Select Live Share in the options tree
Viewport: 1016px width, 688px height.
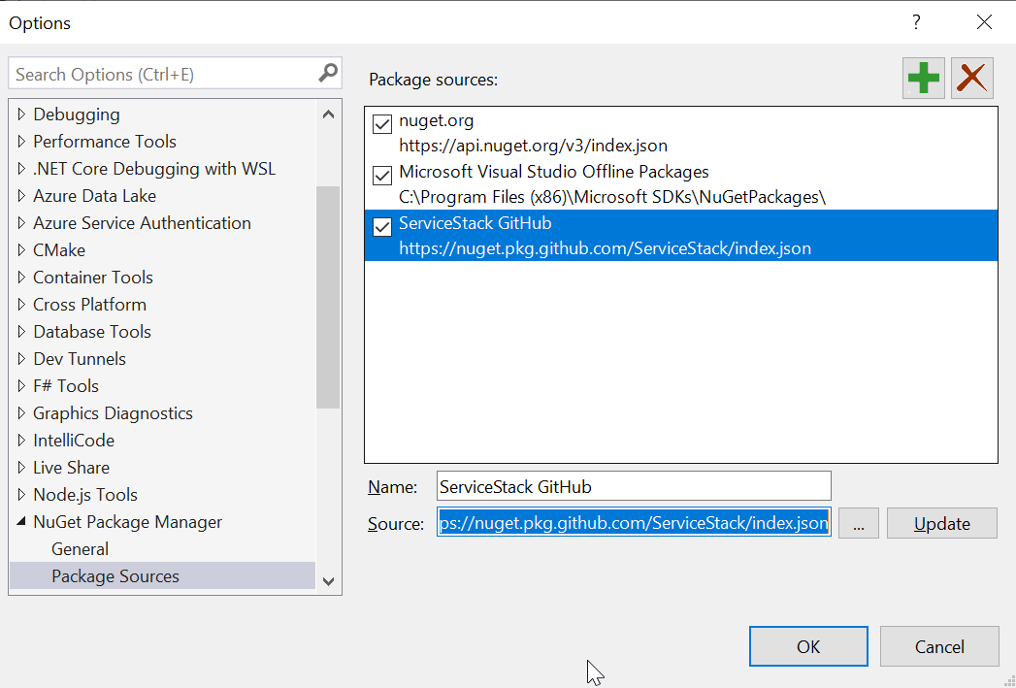[x=71, y=468]
